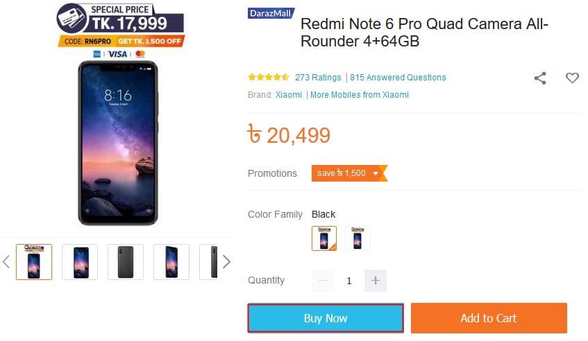The image size is (588, 341).
Task: Click the DarazMall badge
Action: click(271, 13)
